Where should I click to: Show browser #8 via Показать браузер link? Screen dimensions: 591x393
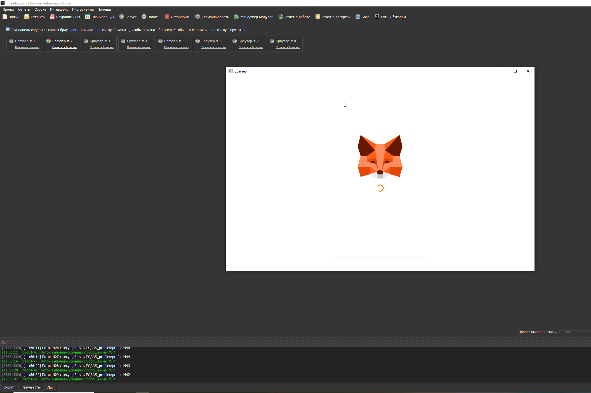(x=288, y=47)
